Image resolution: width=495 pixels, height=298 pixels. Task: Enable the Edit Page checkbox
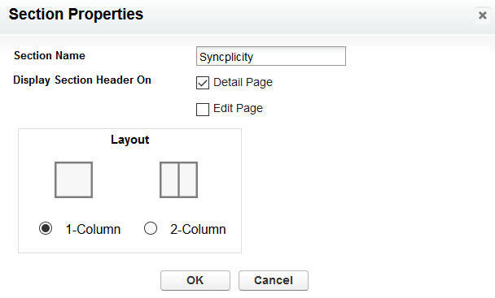[x=203, y=110]
